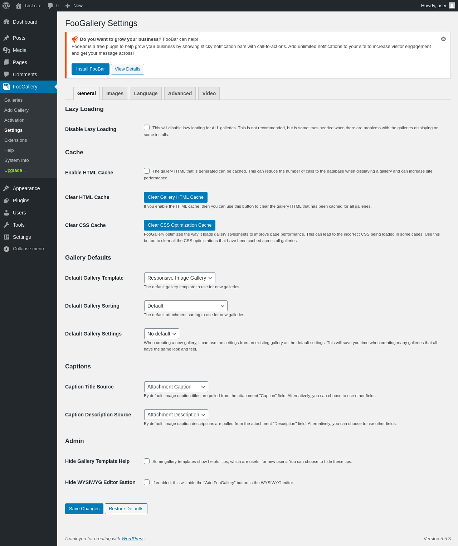Switch to the Language tab
Viewport: 458px width, 546px height.
(146, 93)
